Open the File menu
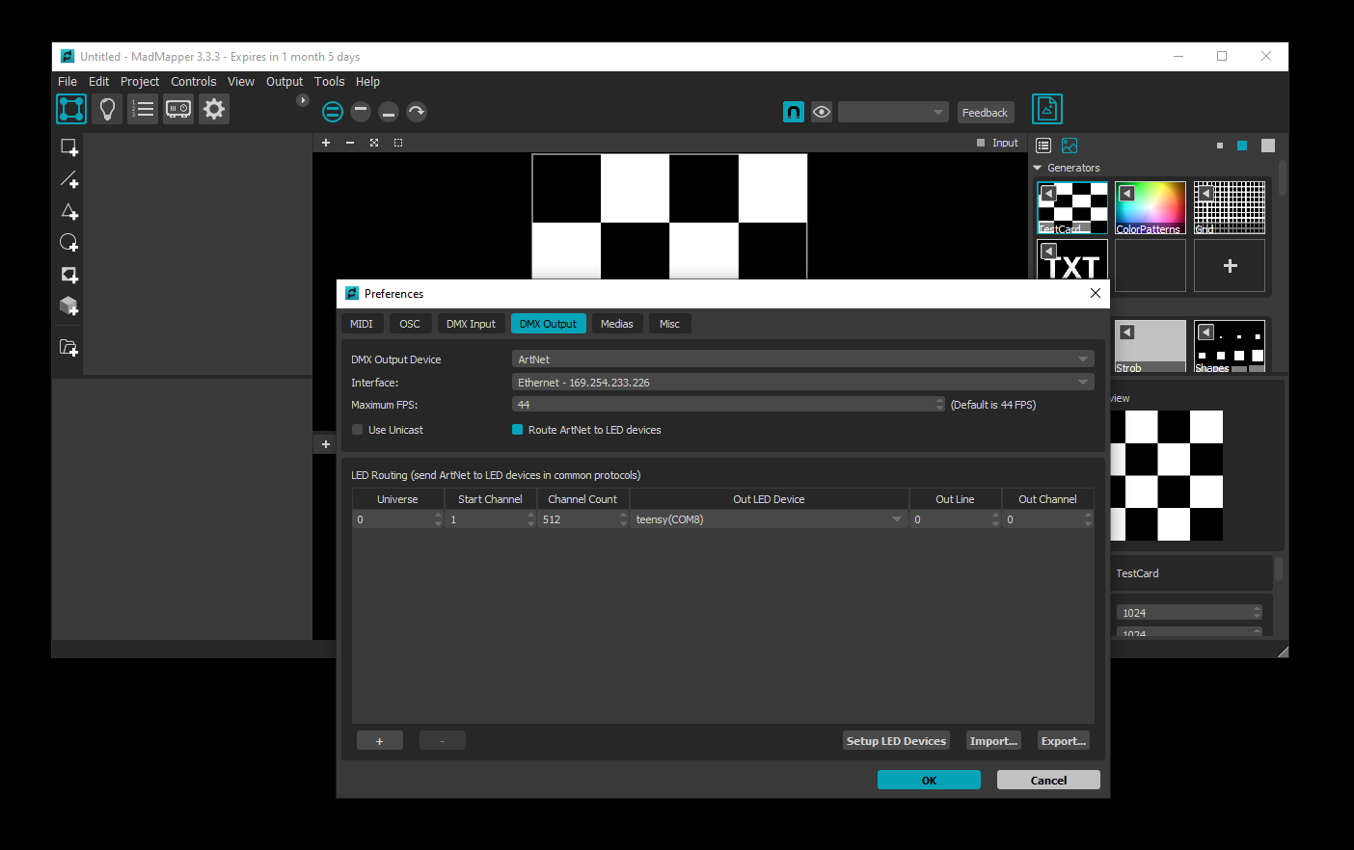The height and width of the screenshot is (850, 1354). [x=68, y=82]
